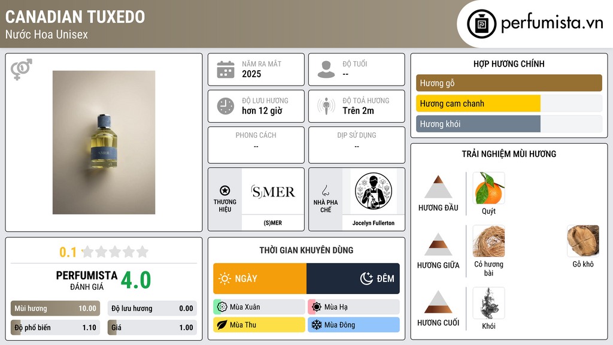Click the Hương gỗ accord bar
Viewport: 613px width, 345px height.
[509, 83]
